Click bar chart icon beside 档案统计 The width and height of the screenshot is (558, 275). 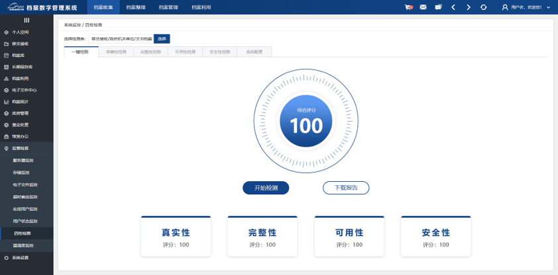6,102
